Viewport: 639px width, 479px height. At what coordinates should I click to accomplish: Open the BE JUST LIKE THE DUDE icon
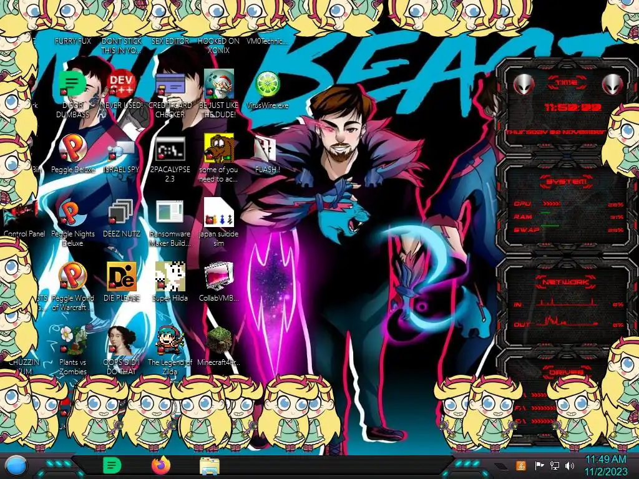[x=218, y=84]
